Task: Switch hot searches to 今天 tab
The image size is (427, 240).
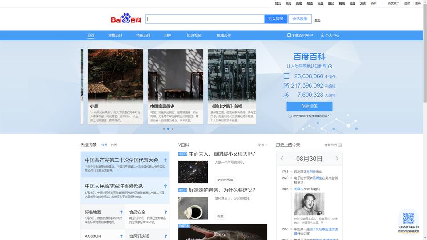Action: click(104, 145)
